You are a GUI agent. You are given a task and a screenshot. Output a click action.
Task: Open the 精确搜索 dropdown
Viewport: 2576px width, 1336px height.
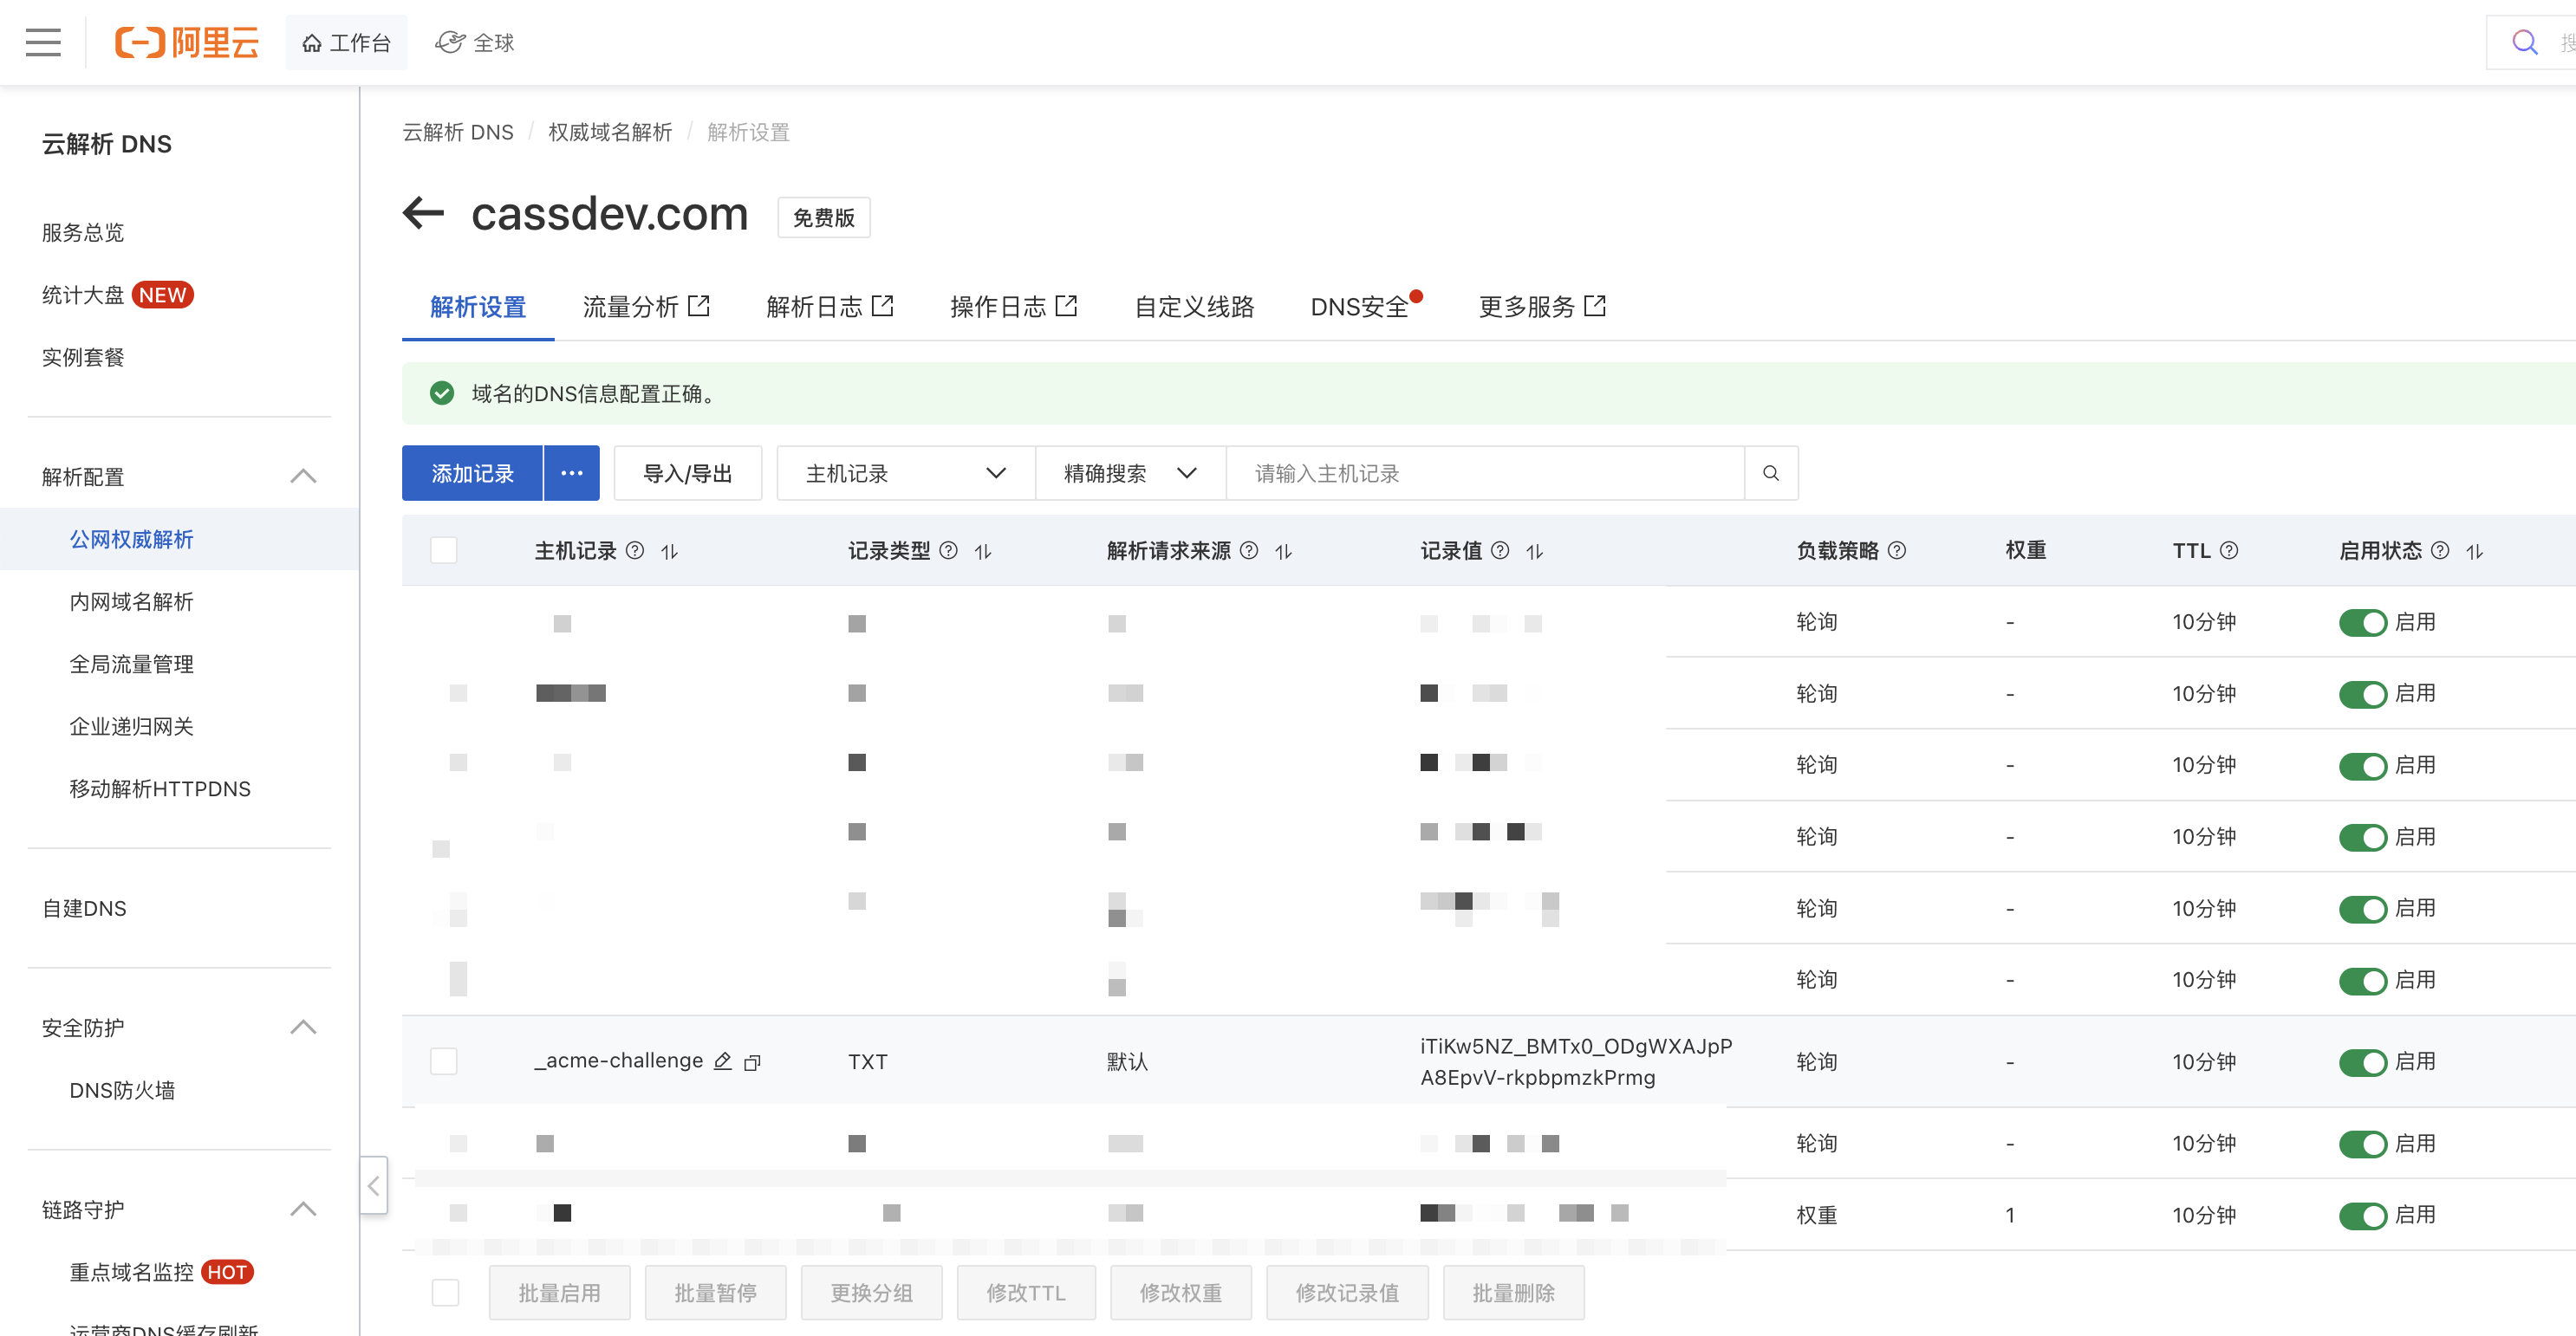(1128, 473)
